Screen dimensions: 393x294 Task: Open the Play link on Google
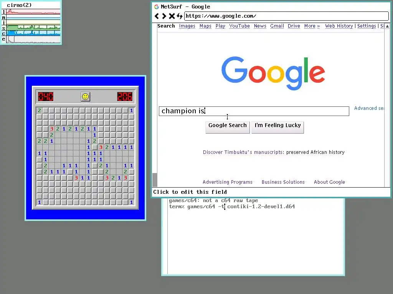220,26
